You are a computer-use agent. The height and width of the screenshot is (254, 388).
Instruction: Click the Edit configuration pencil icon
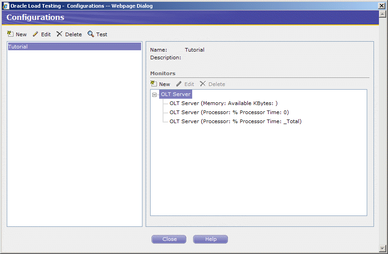click(x=36, y=34)
